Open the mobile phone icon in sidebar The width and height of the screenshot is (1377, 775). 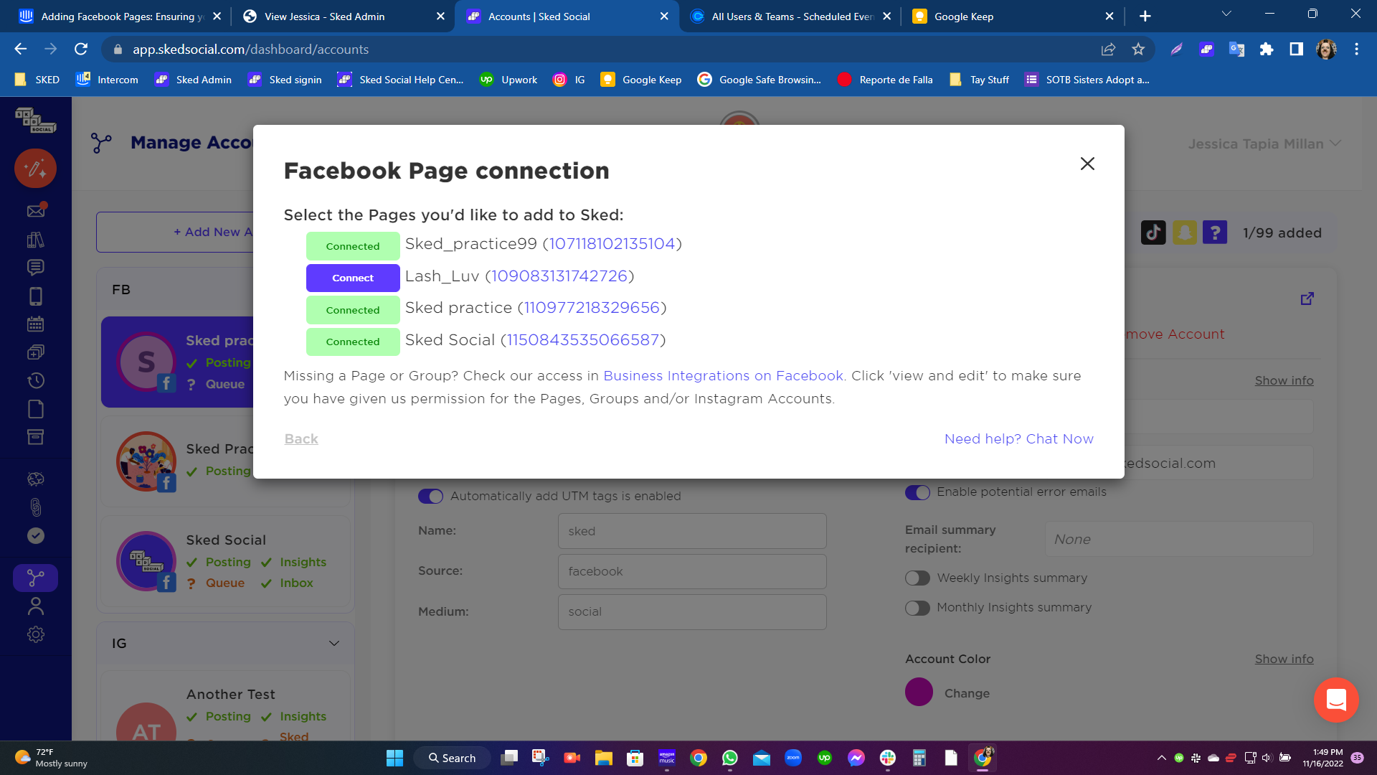tap(35, 296)
